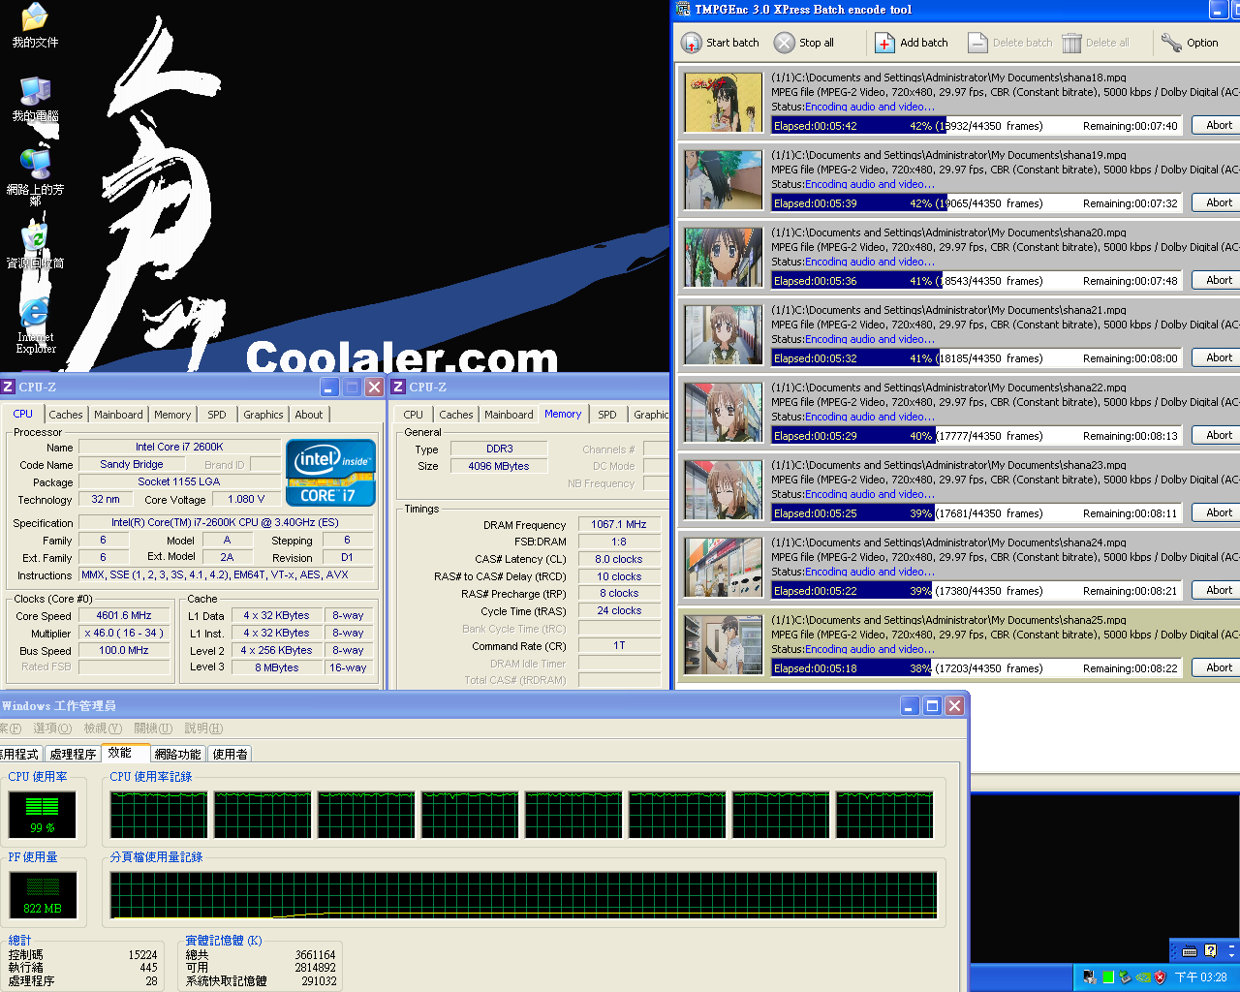Abort the shana24.mpg encoding job

tap(1218, 590)
